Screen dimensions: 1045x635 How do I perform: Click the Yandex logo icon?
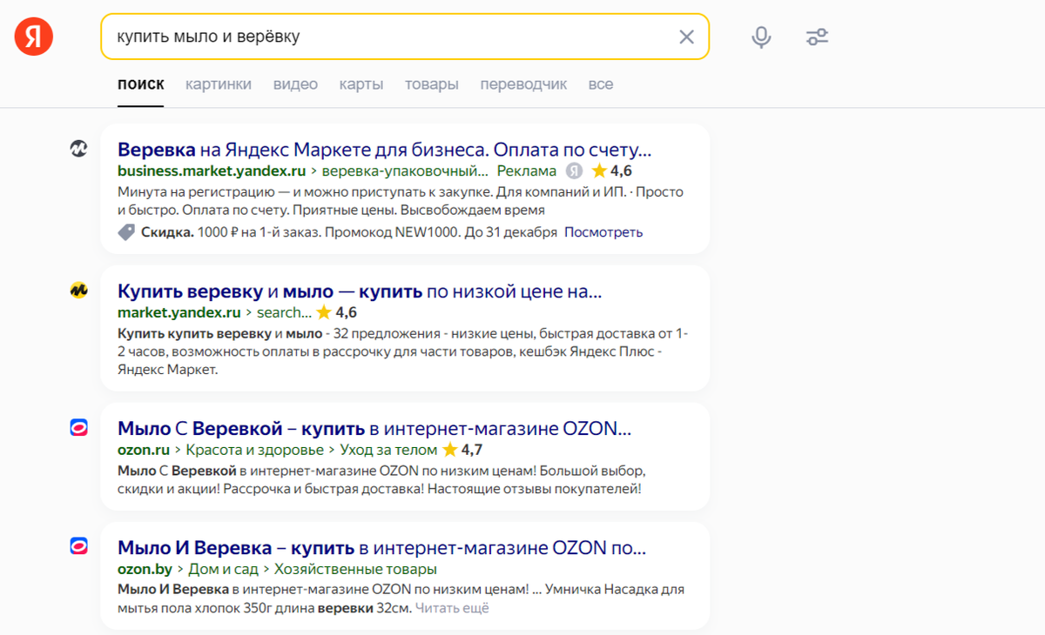[34, 37]
